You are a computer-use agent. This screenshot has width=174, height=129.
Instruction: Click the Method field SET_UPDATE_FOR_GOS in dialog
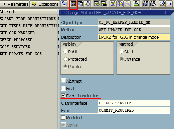134,30
